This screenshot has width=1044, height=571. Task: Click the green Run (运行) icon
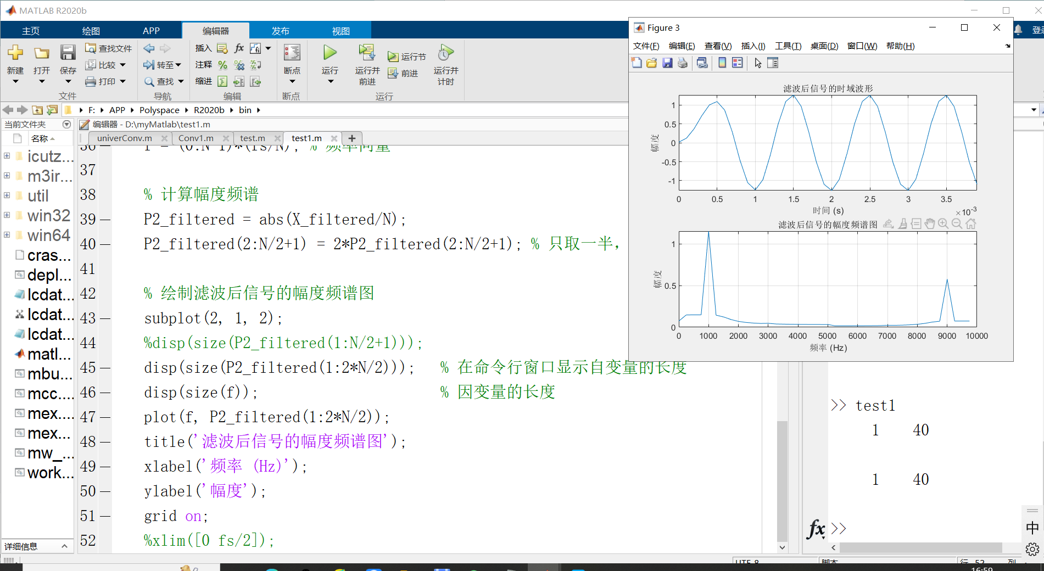pyautogui.click(x=330, y=53)
